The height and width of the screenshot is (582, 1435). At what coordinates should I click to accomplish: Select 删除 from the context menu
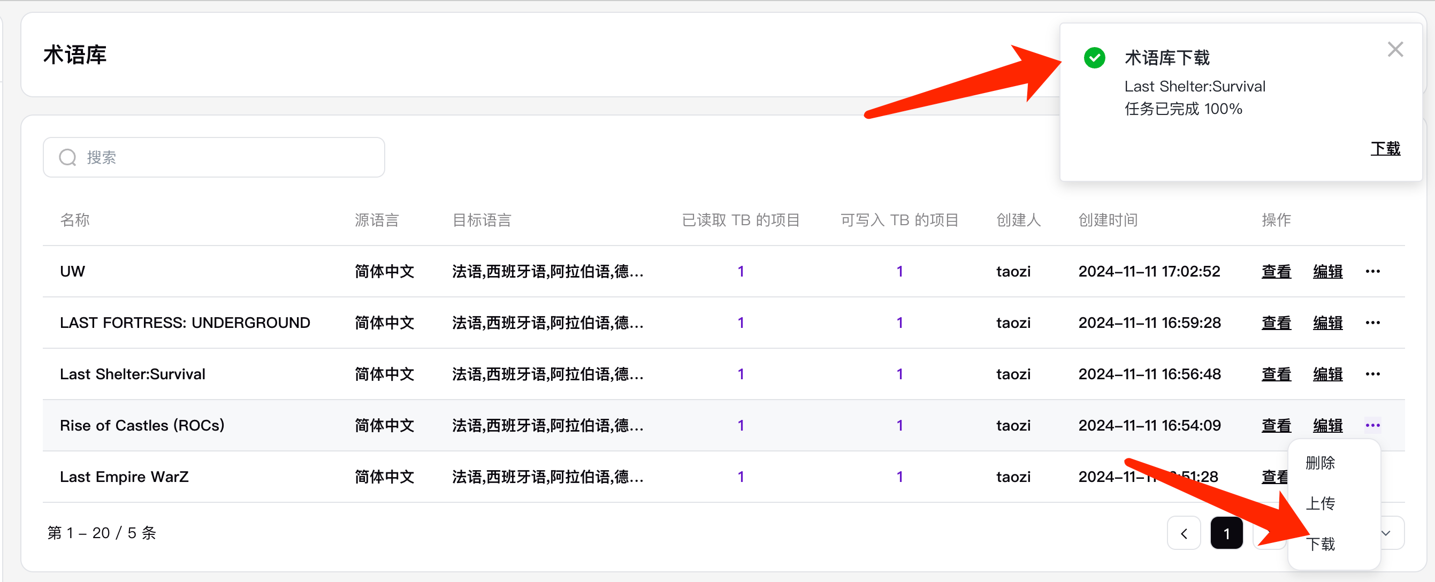point(1320,463)
